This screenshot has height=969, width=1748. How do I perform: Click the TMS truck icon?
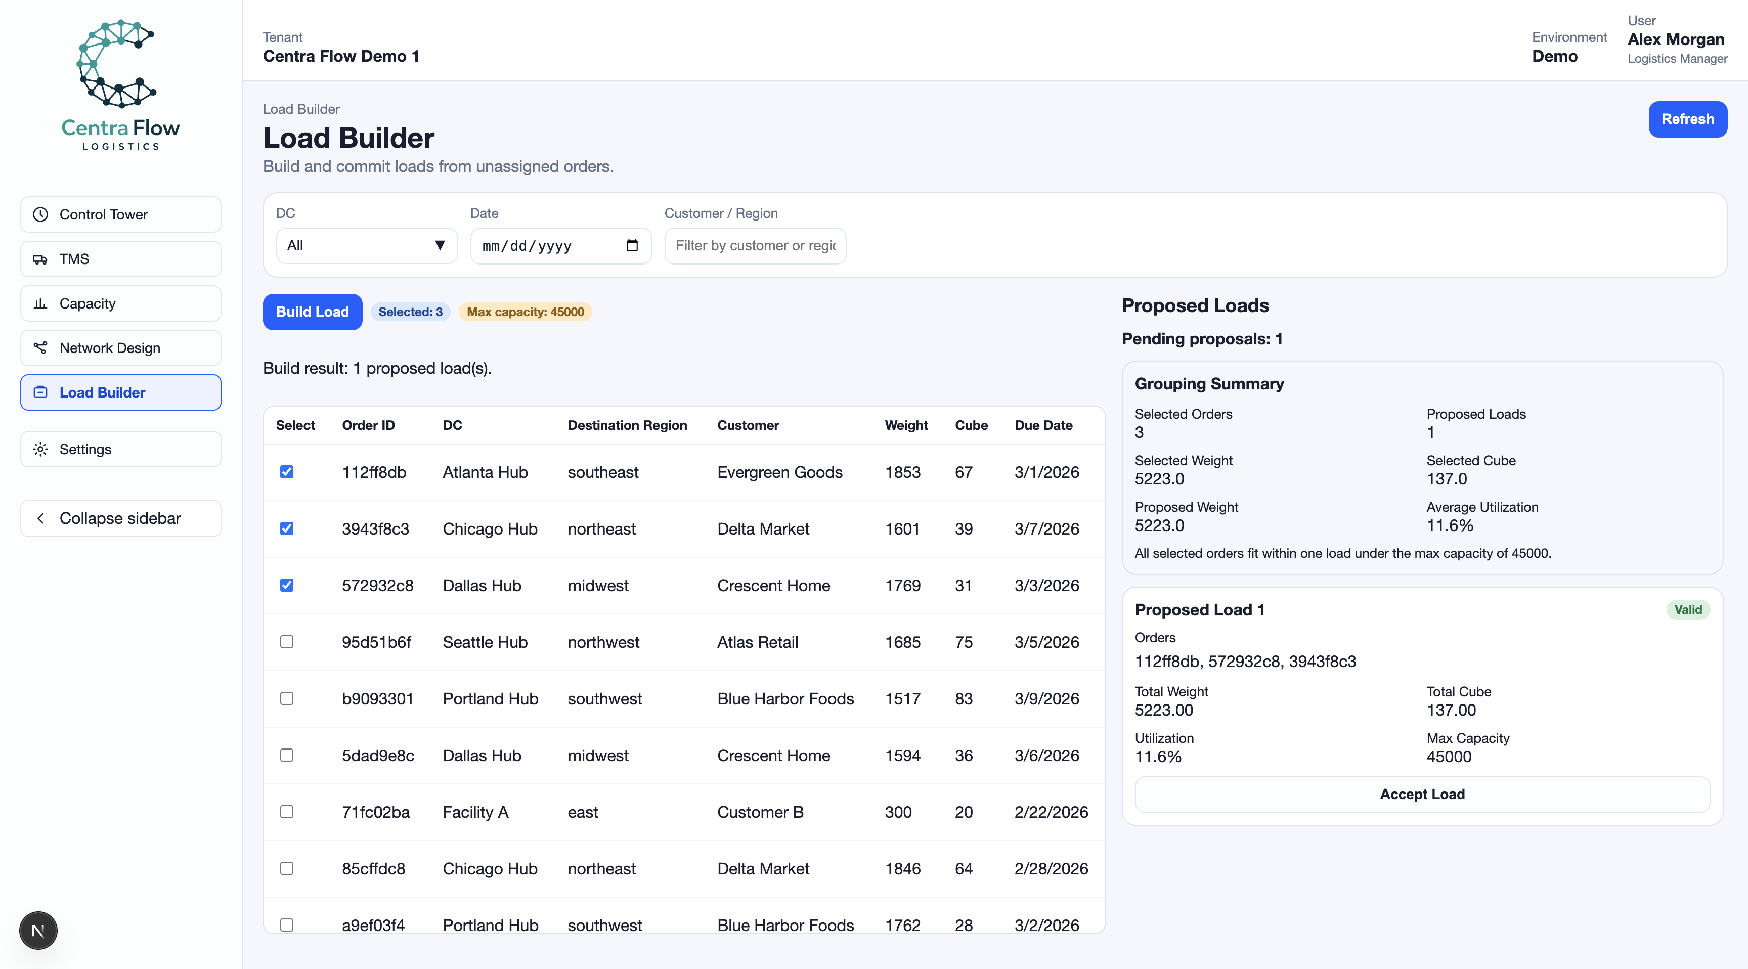tap(40, 258)
